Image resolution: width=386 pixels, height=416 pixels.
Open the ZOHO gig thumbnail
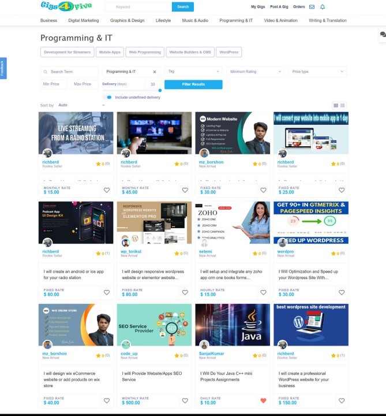coord(233,222)
